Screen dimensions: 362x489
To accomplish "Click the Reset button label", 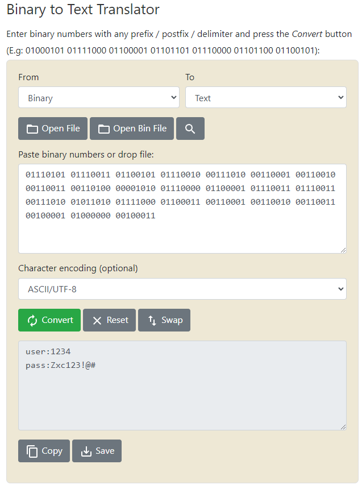I will (x=118, y=320).
